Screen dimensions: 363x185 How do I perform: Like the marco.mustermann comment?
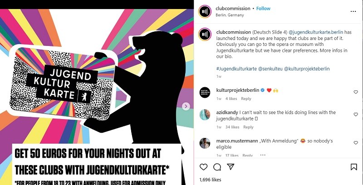[x=356, y=143]
